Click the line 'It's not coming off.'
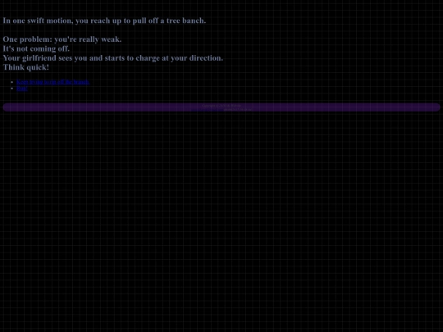 [x=36, y=48]
